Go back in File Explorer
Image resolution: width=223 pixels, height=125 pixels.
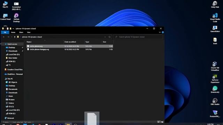pos(4,37)
